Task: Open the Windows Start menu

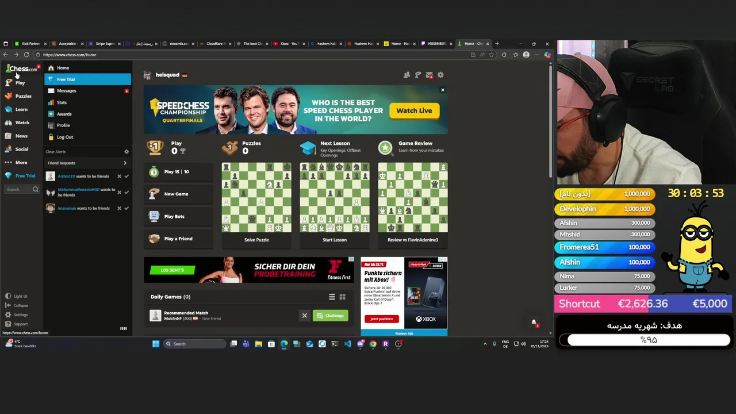Action: 155,344
